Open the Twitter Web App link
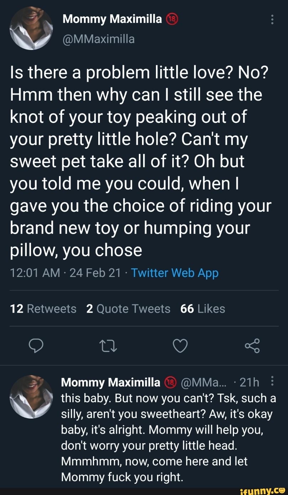 (175, 273)
